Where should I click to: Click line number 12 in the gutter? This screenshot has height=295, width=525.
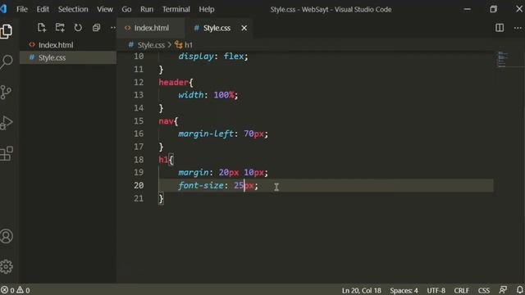[139, 82]
